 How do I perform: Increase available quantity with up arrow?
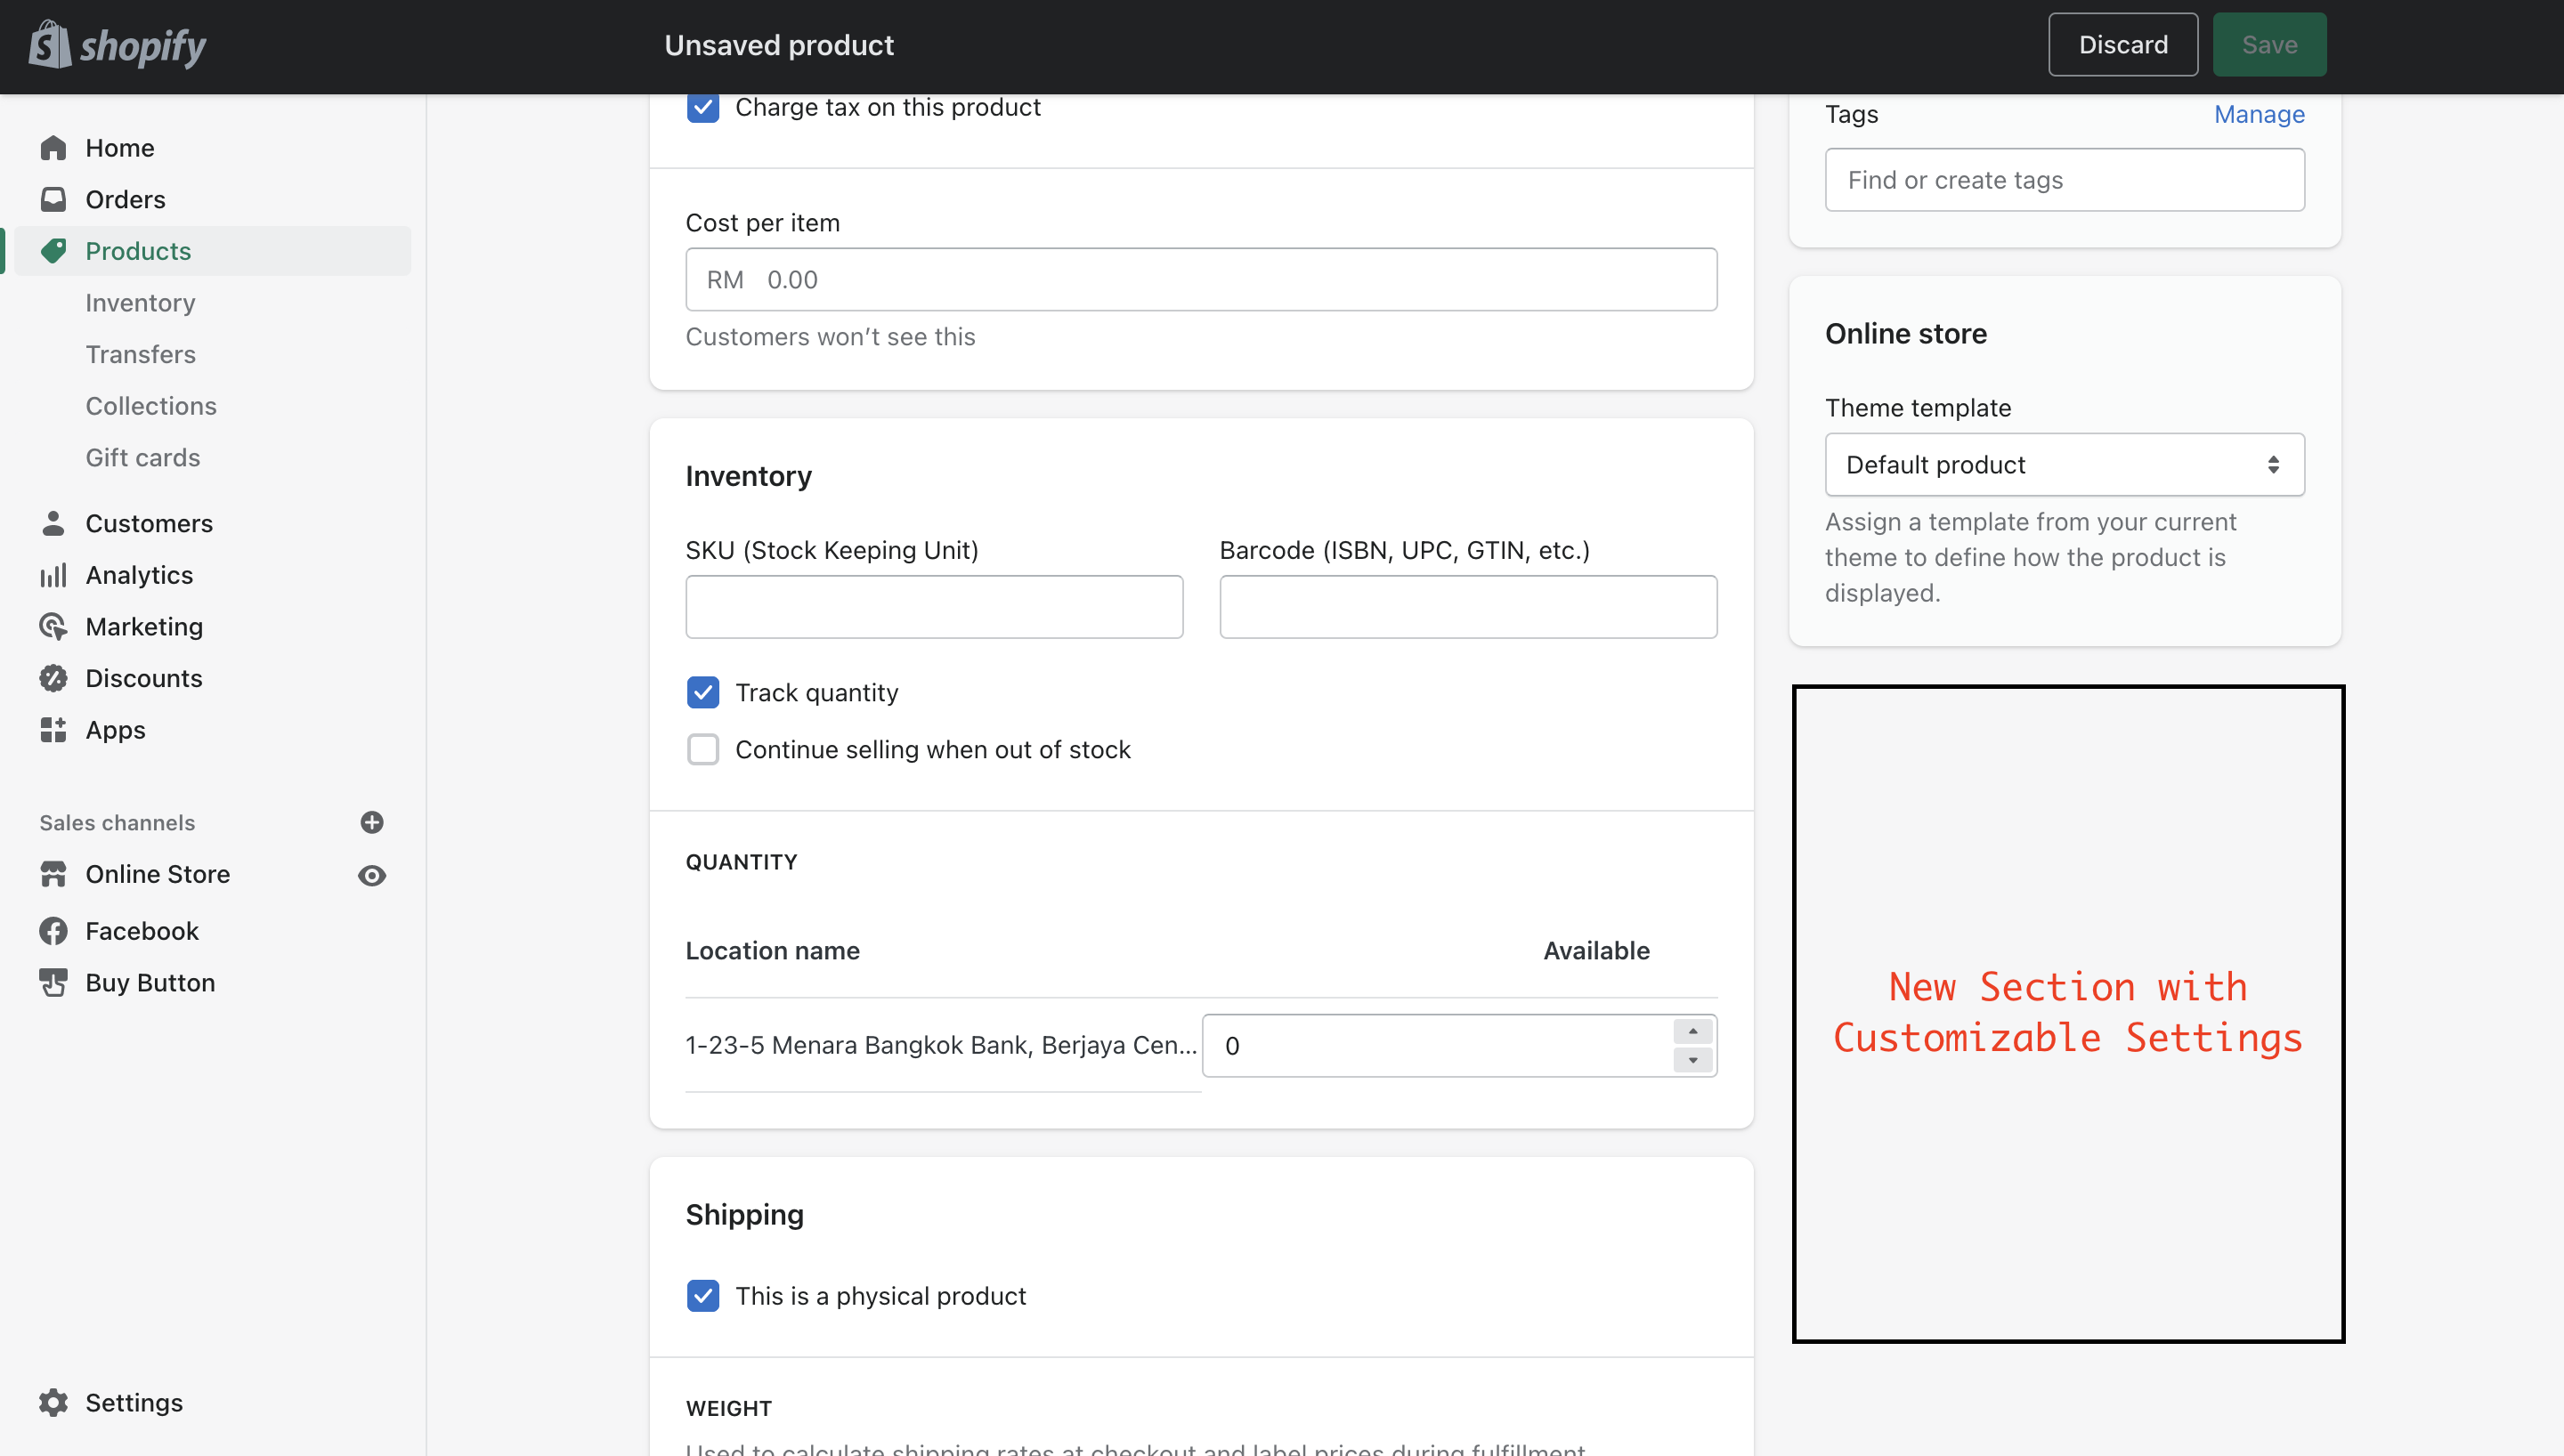1692,1031
